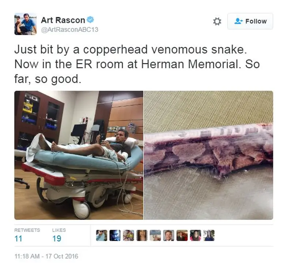Click the verified badge beside Art Rascon

(x=90, y=20)
